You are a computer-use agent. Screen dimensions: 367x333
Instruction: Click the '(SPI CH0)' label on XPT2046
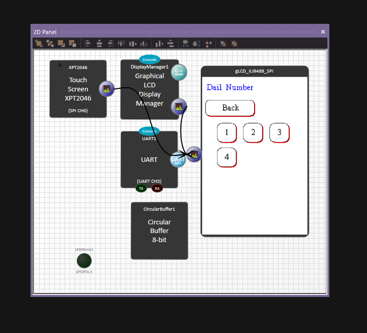78,111
